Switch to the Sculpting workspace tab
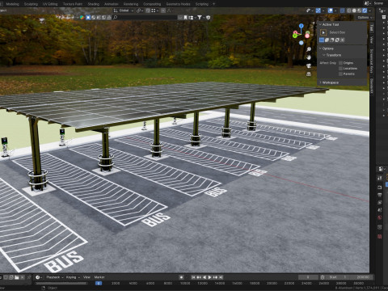 pos(31,4)
